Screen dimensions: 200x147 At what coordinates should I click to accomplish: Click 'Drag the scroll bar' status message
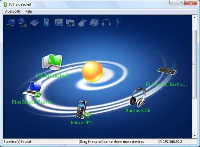112,142
